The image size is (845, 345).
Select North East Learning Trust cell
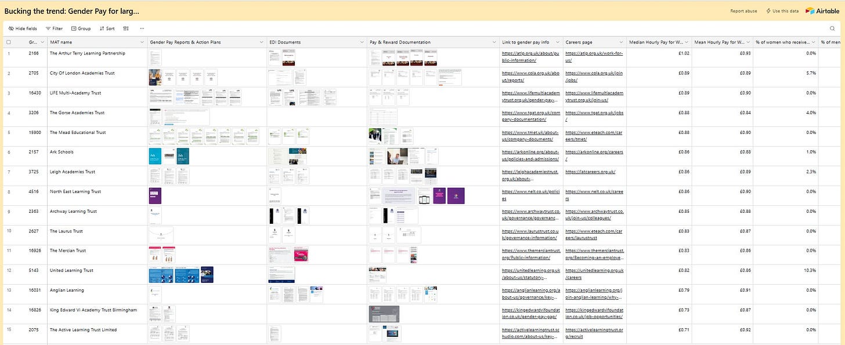pyautogui.click(x=97, y=196)
